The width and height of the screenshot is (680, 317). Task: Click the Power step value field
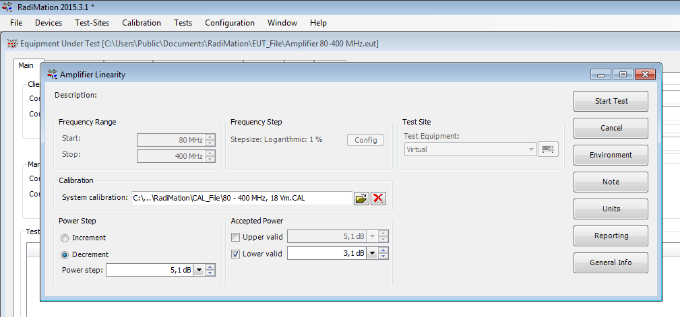pyautogui.click(x=150, y=271)
